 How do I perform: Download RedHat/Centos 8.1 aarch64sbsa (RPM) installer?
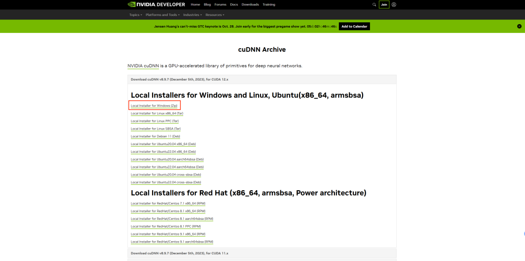click(x=172, y=219)
